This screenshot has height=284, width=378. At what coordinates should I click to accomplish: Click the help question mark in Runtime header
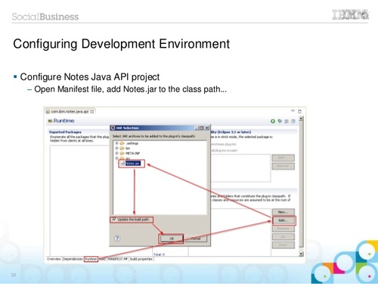point(293,121)
